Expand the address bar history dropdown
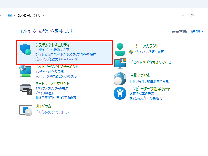The width and height of the screenshot is (208, 156). (x=183, y=16)
